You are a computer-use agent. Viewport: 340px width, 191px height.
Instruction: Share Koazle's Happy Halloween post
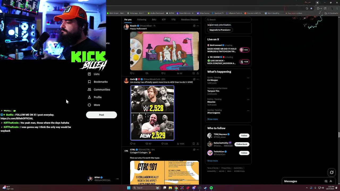tap(198, 73)
